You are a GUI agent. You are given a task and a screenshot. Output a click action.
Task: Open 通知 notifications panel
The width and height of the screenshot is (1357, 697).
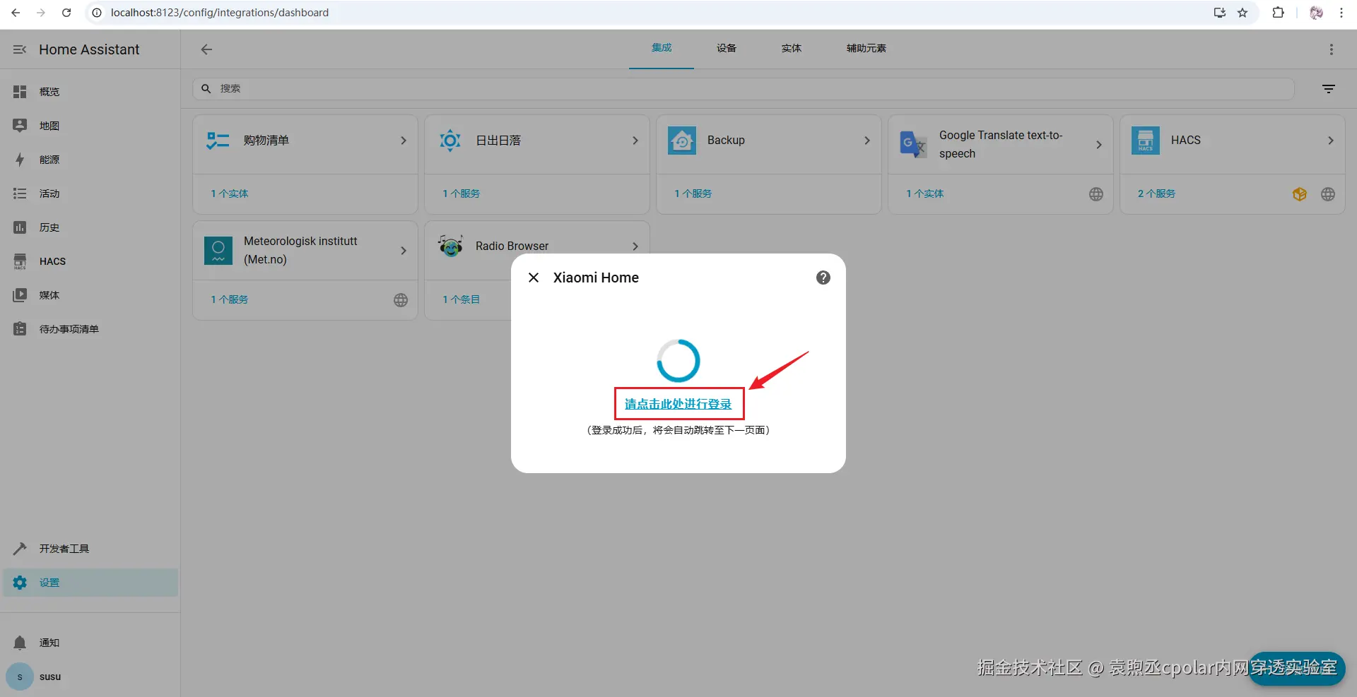click(x=90, y=643)
